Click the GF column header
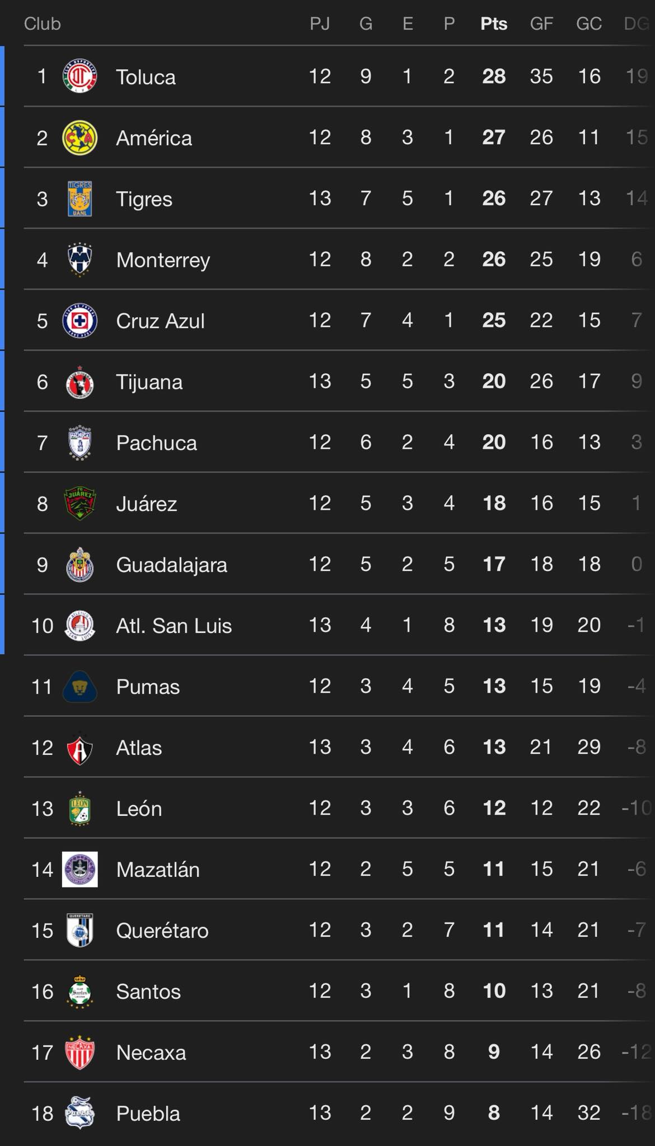Image resolution: width=655 pixels, height=1146 pixels. [541, 24]
